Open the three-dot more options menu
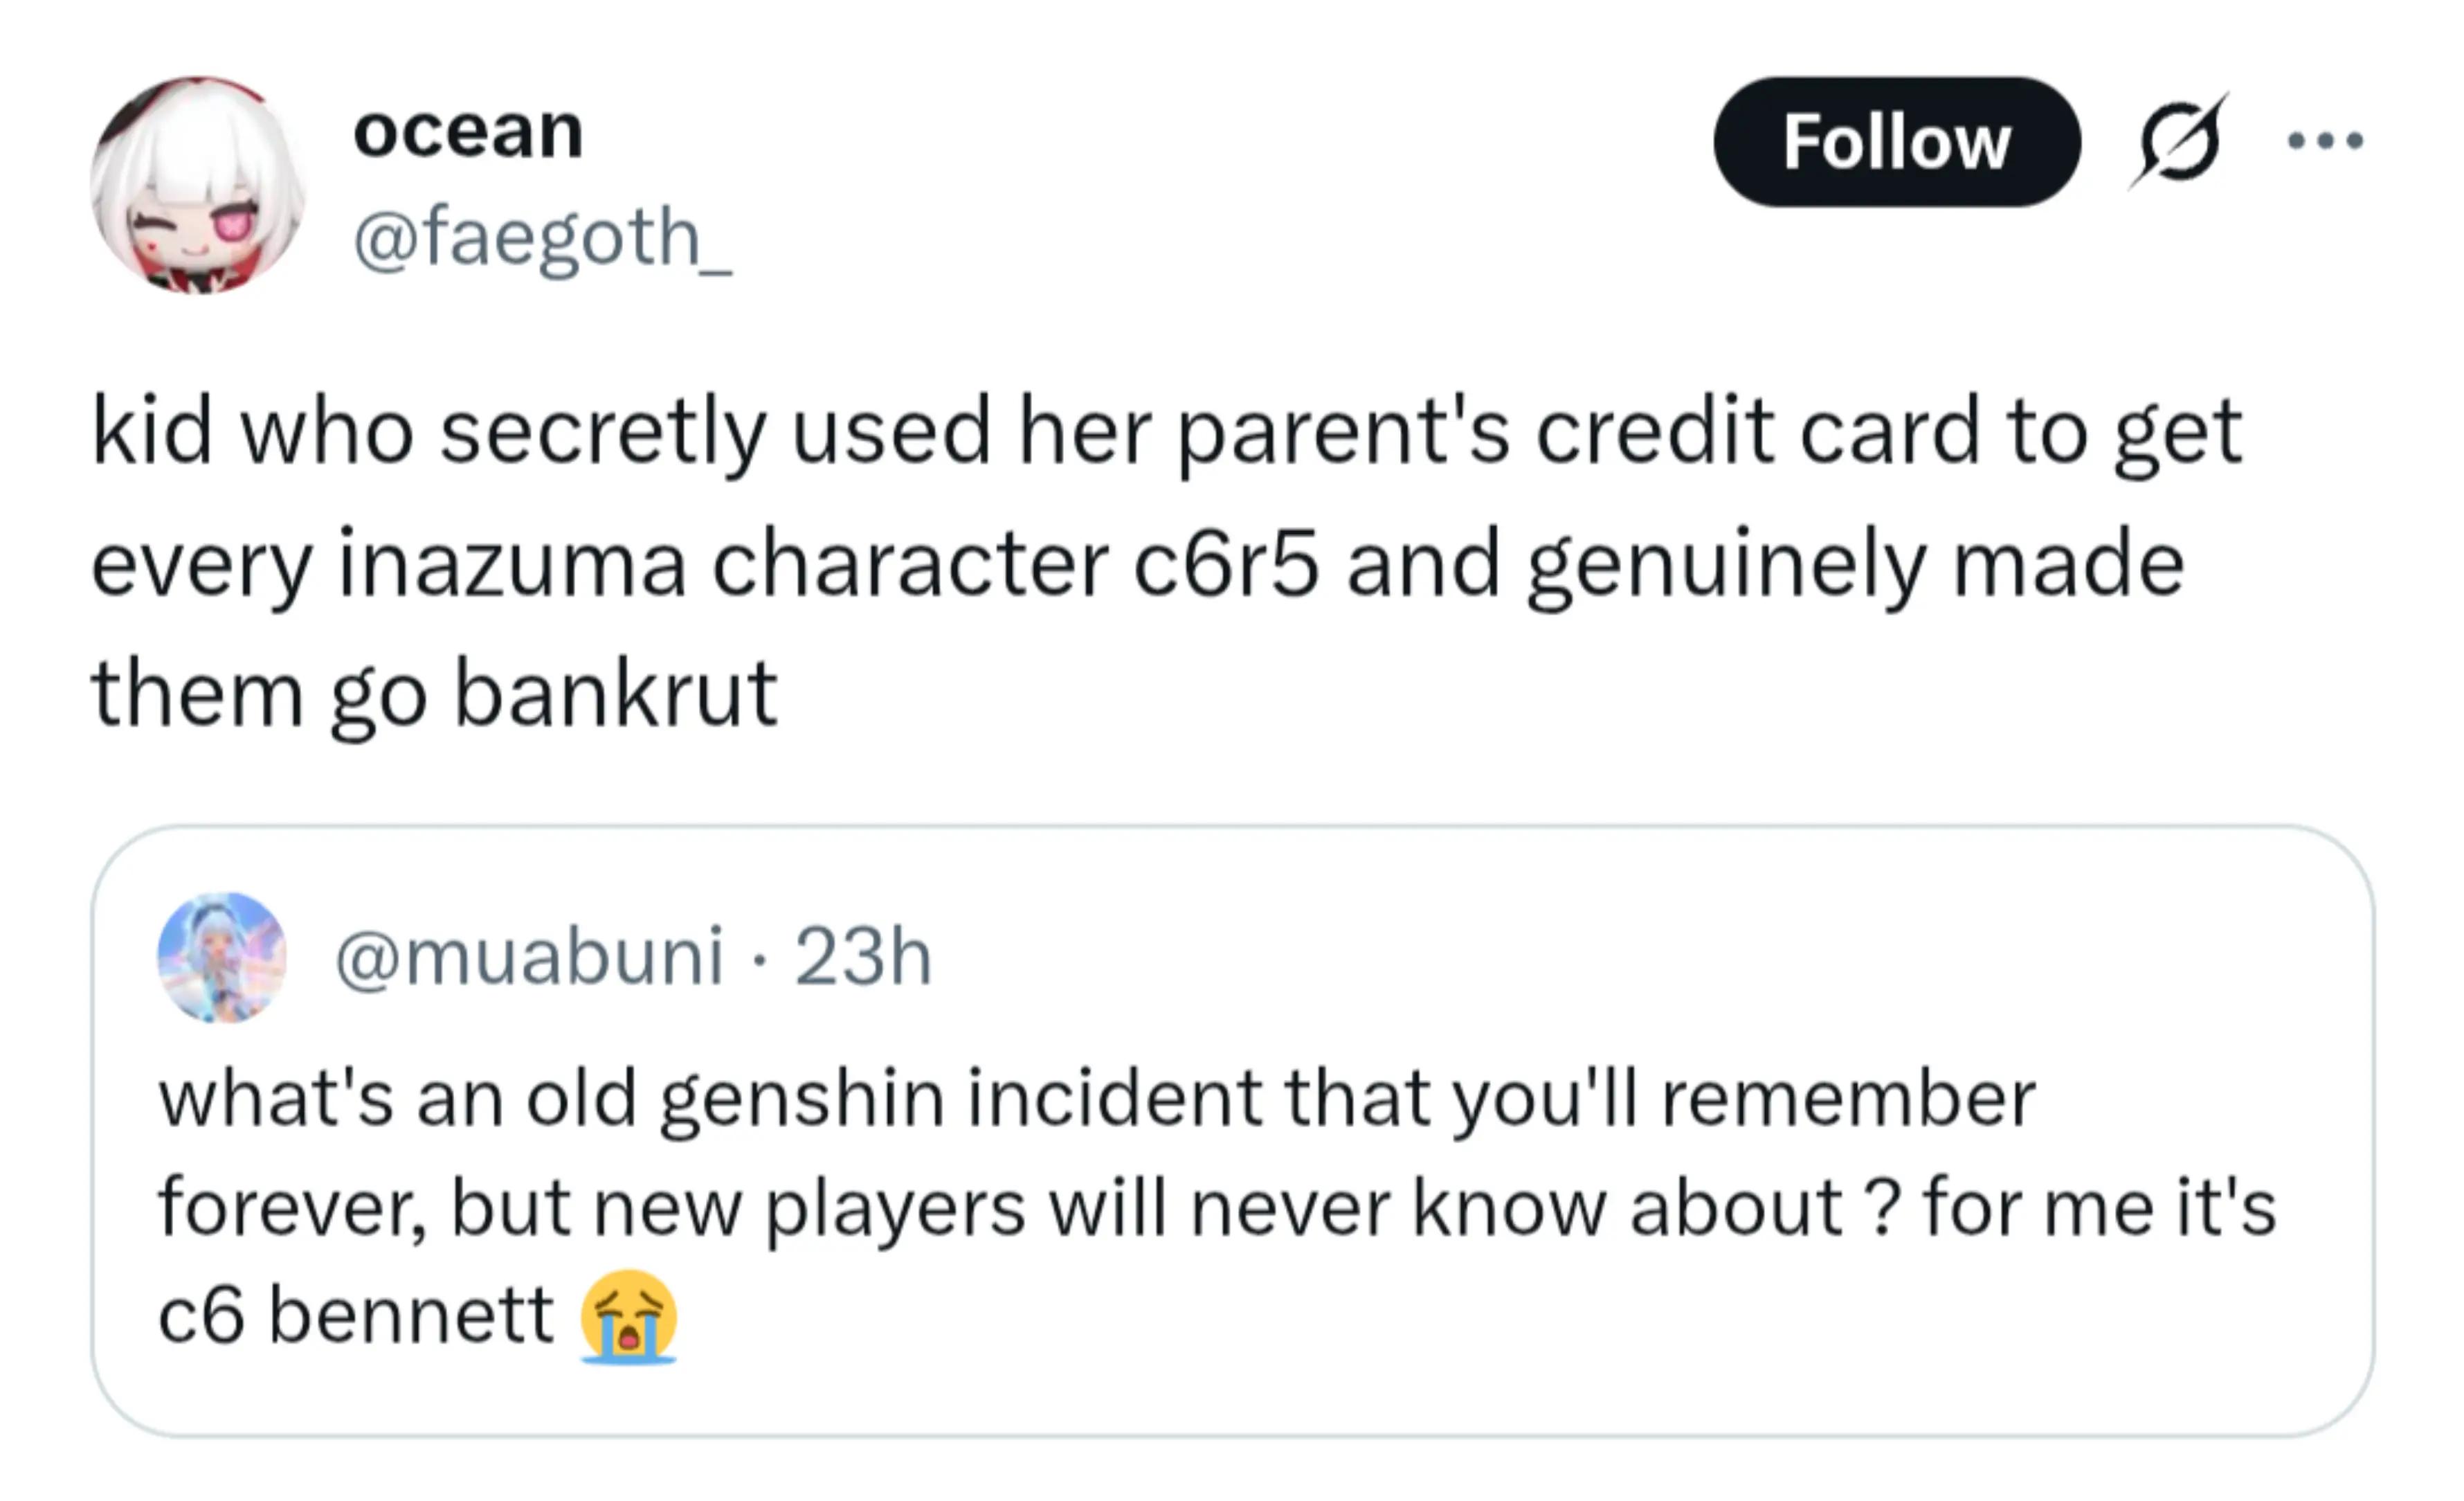The width and height of the screenshot is (2464, 1501). pos(2326,141)
